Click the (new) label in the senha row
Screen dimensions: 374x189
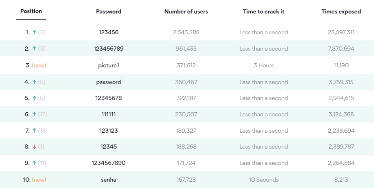[39, 180]
